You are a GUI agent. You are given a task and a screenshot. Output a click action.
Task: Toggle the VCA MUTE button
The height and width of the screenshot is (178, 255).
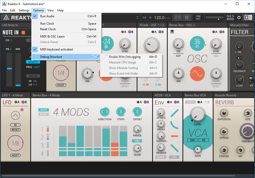pos(190,102)
